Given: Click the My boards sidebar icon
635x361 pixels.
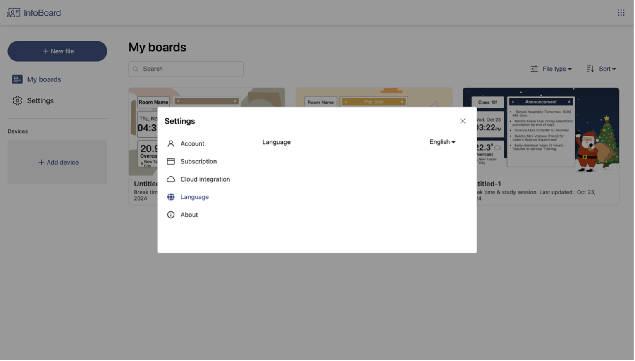Looking at the screenshot, I should pyautogui.click(x=17, y=79).
